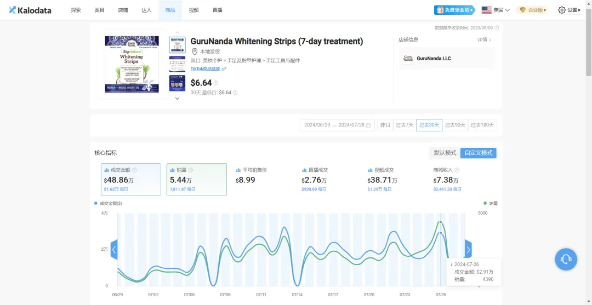Select the 过去90天 time range
This screenshot has height=305, width=592.
(455, 125)
